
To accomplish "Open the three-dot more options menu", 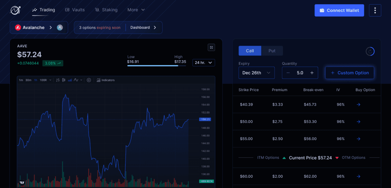I will click(x=375, y=10).
